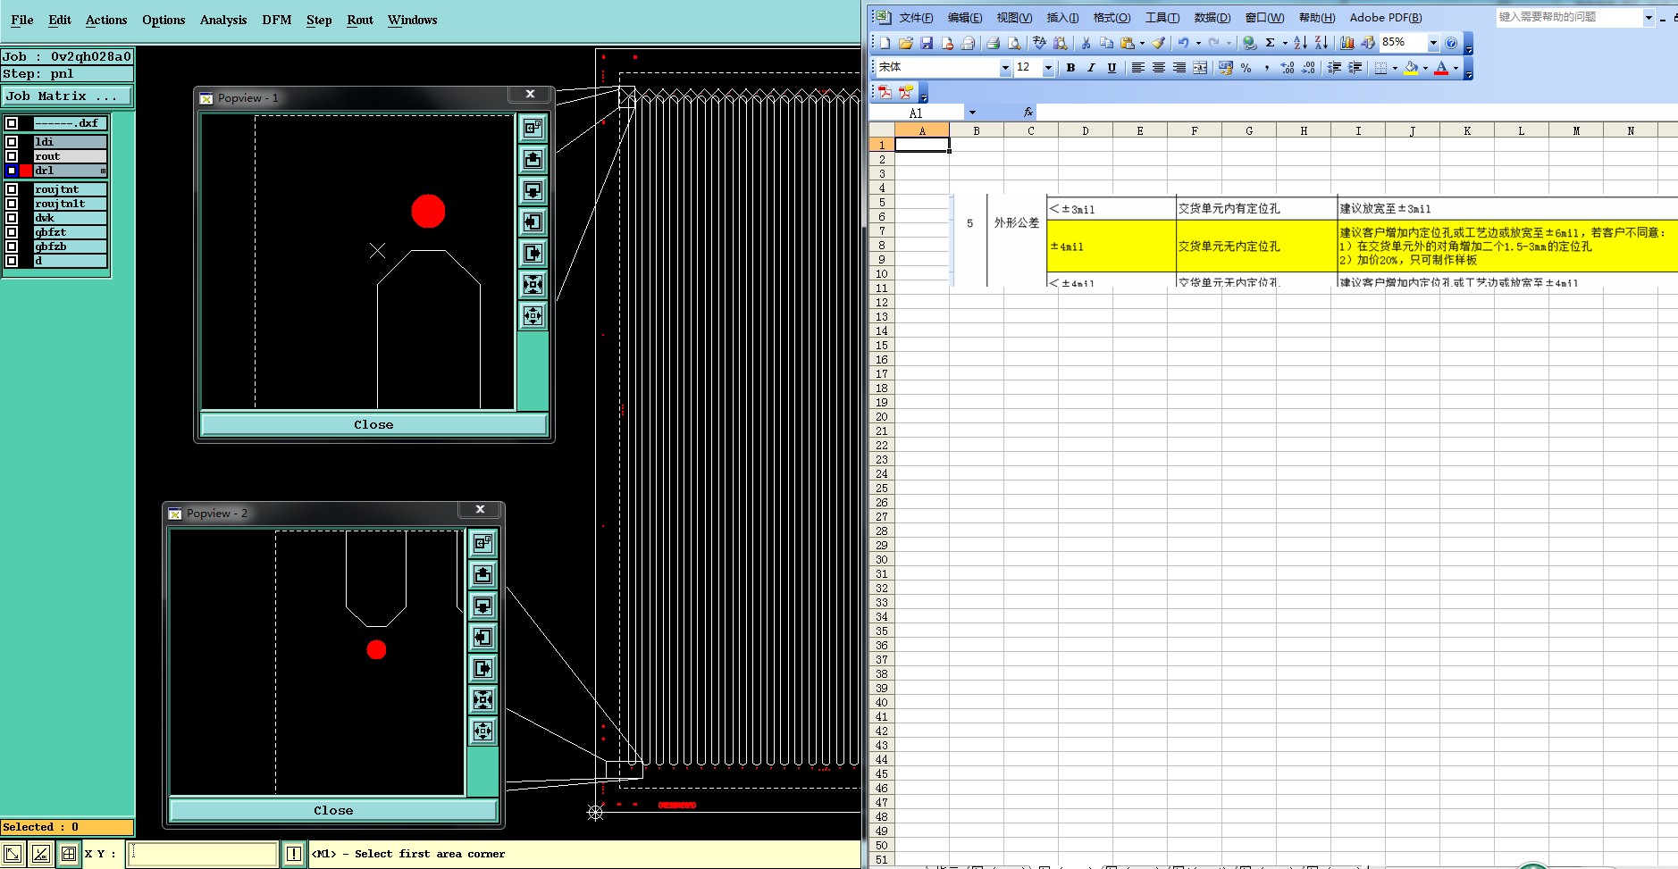
Task: Expand the Name Box dropdown next to A1
Action: point(972,113)
